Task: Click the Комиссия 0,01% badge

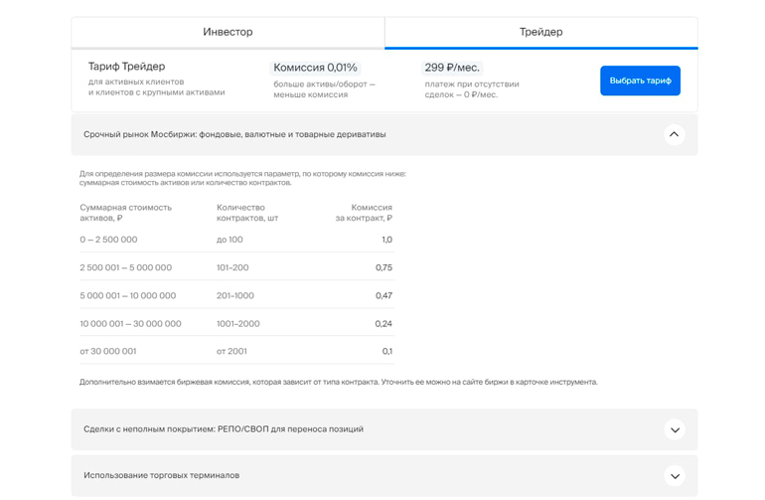Action: pyautogui.click(x=315, y=68)
